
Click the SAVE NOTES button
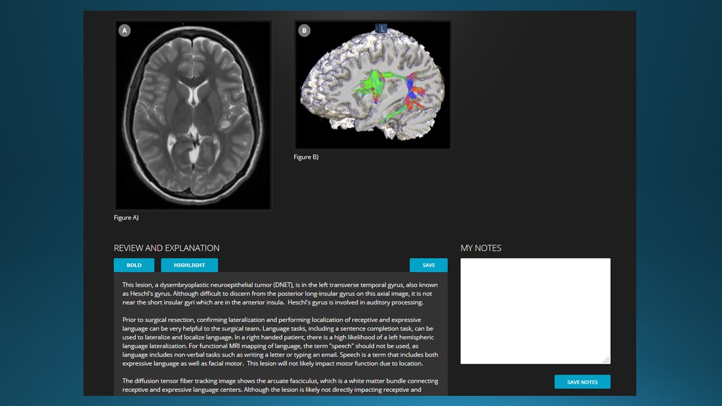coord(582,382)
